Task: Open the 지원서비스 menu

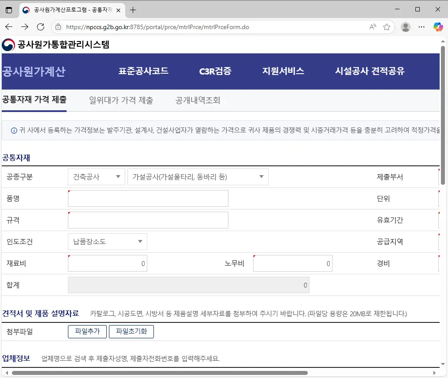Action: [283, 71]
